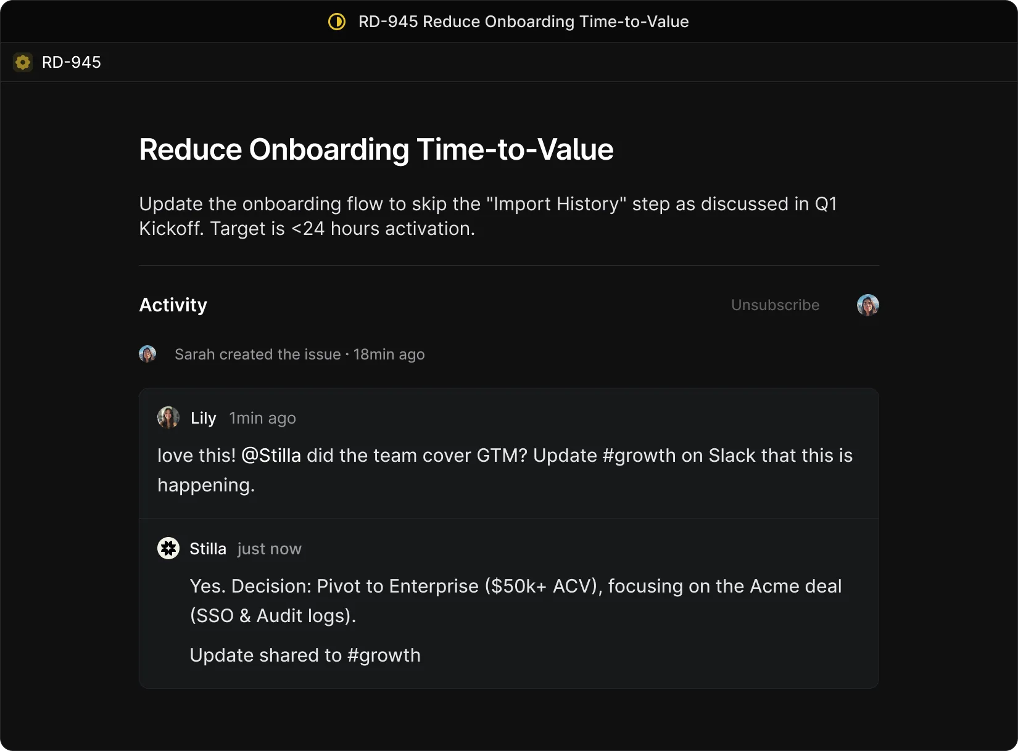Click the avatar next to 'Sarah created the issue'
1018x751 pixels.
click(147, 354)
